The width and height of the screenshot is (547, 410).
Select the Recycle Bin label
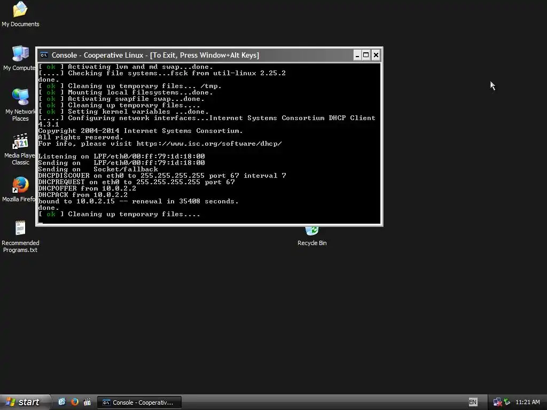coord(312,243)
